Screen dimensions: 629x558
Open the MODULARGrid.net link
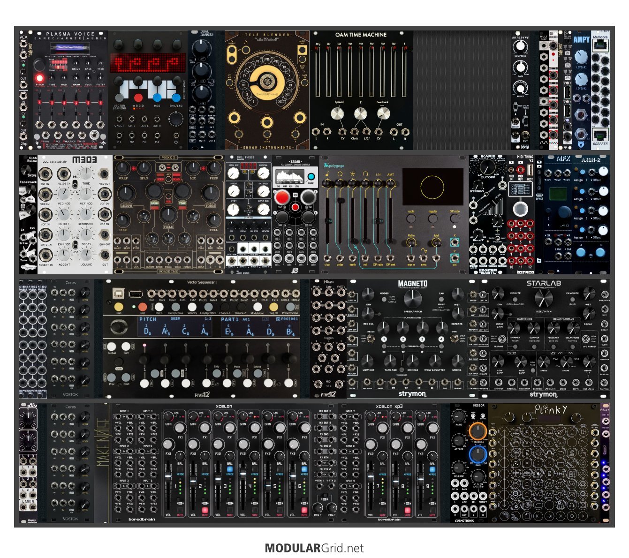point(314,548)
